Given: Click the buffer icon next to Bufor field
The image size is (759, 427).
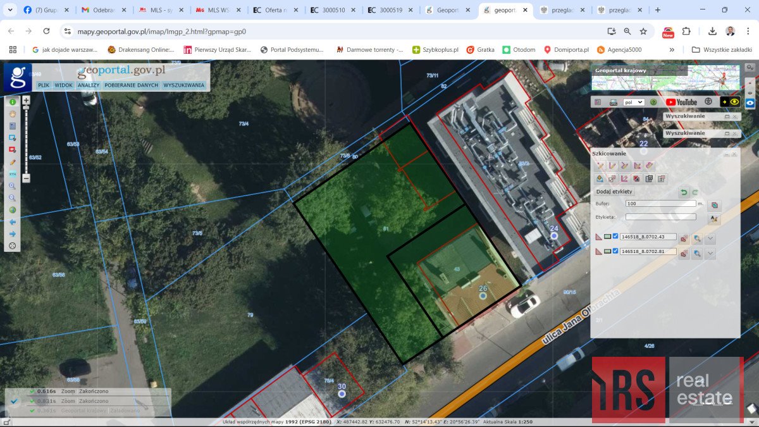Looking at the screenshot, I should pyautogui.click(x=715, y=205).
